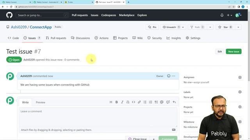Expand the Fork dropdown arrow
Screen dimensions: 250x140
coord(210,27)
